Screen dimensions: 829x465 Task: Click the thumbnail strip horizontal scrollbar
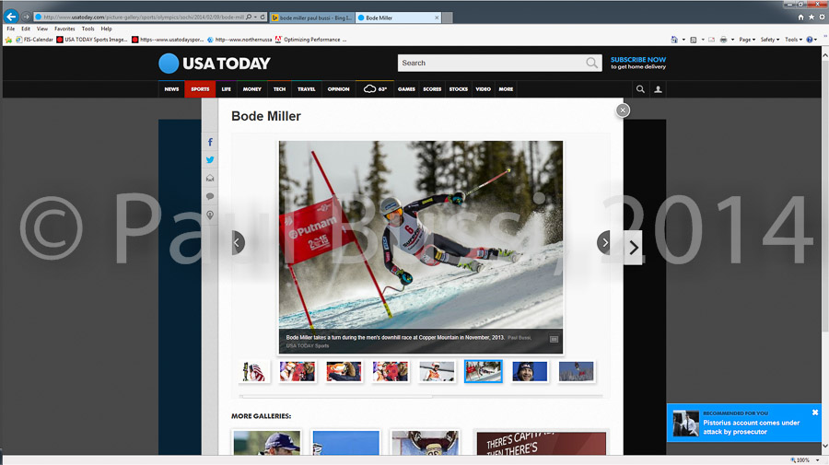click(335, 396)
